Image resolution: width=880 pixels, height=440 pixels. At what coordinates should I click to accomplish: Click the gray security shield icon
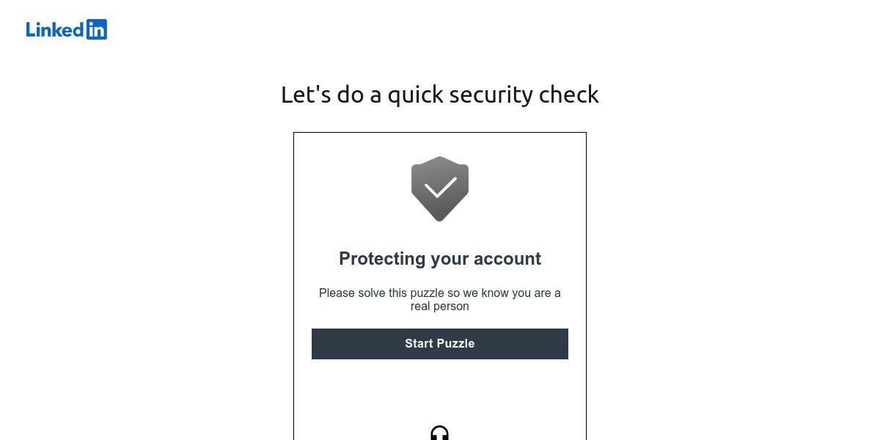[x=440, y=188]
